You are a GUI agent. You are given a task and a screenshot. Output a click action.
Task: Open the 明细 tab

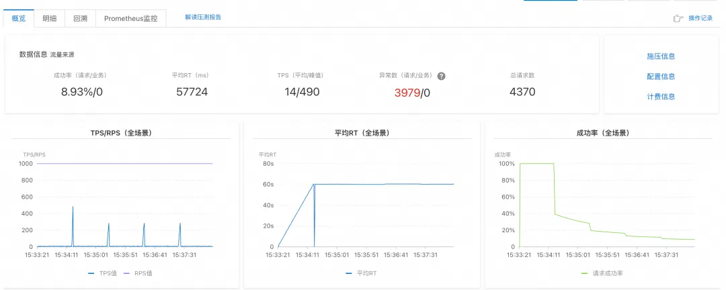[50, 19]
